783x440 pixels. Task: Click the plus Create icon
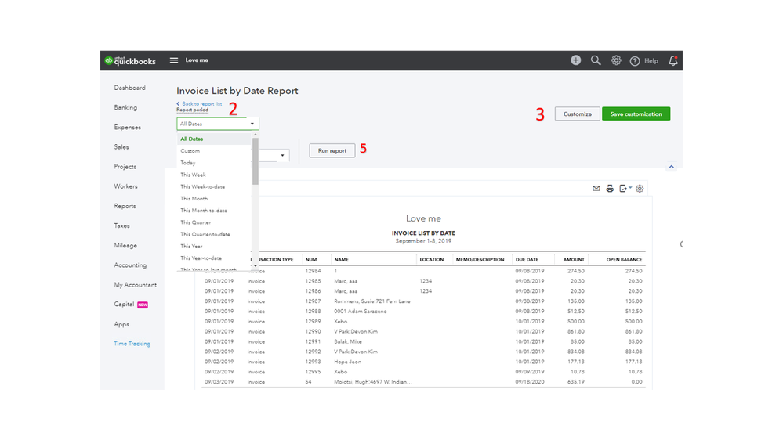click(x=576, y=60)
